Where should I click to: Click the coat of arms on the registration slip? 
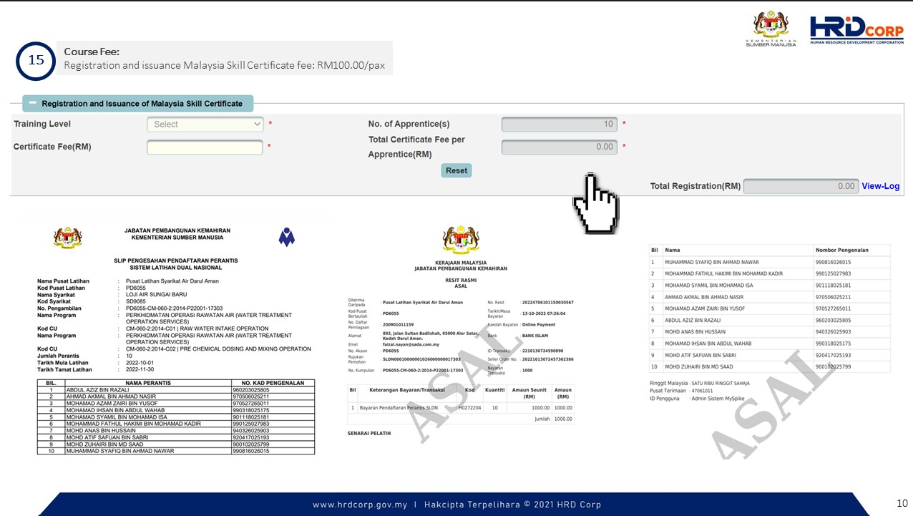coord(68,237)
